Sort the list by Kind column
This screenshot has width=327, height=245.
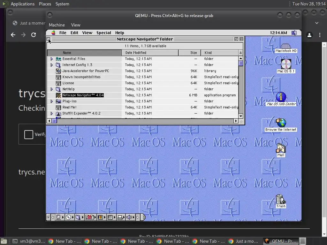pyautogui.click(x=220, y=53)
